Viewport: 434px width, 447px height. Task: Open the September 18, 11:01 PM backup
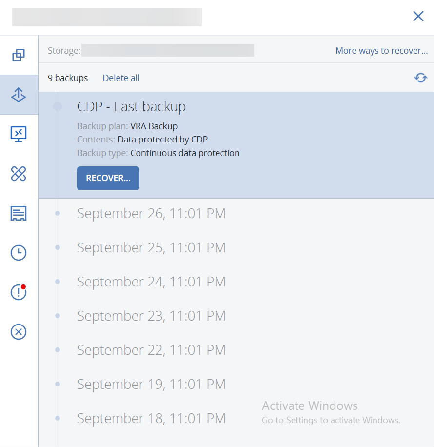(x=151, y=419)
